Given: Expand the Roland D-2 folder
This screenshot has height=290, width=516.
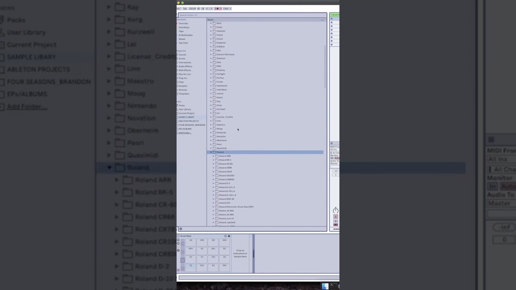Looking at the screenshot, I should tap(213, 183).
